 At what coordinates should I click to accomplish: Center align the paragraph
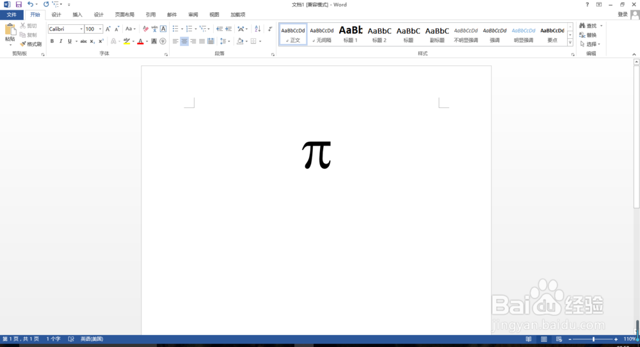click(184, 41)
